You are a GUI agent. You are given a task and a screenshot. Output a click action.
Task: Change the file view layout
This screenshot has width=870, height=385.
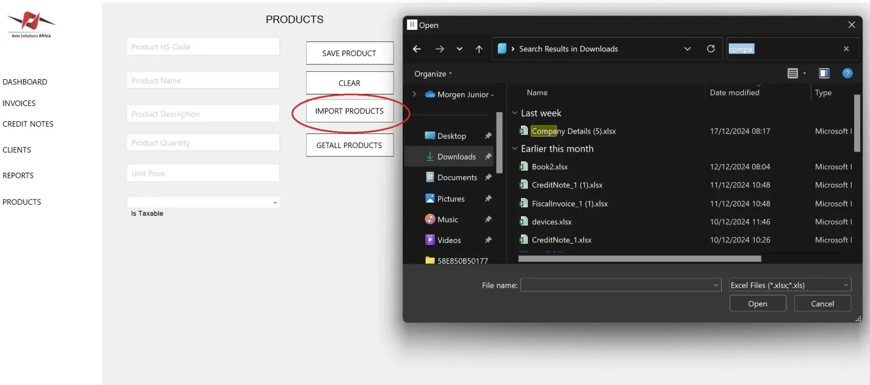(x=793, y=74)
